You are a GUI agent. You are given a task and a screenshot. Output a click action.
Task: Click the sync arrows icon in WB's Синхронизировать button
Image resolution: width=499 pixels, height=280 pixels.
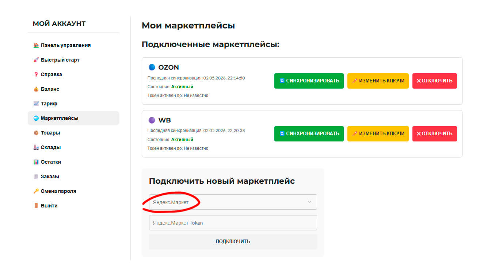(x=282, y=134)
